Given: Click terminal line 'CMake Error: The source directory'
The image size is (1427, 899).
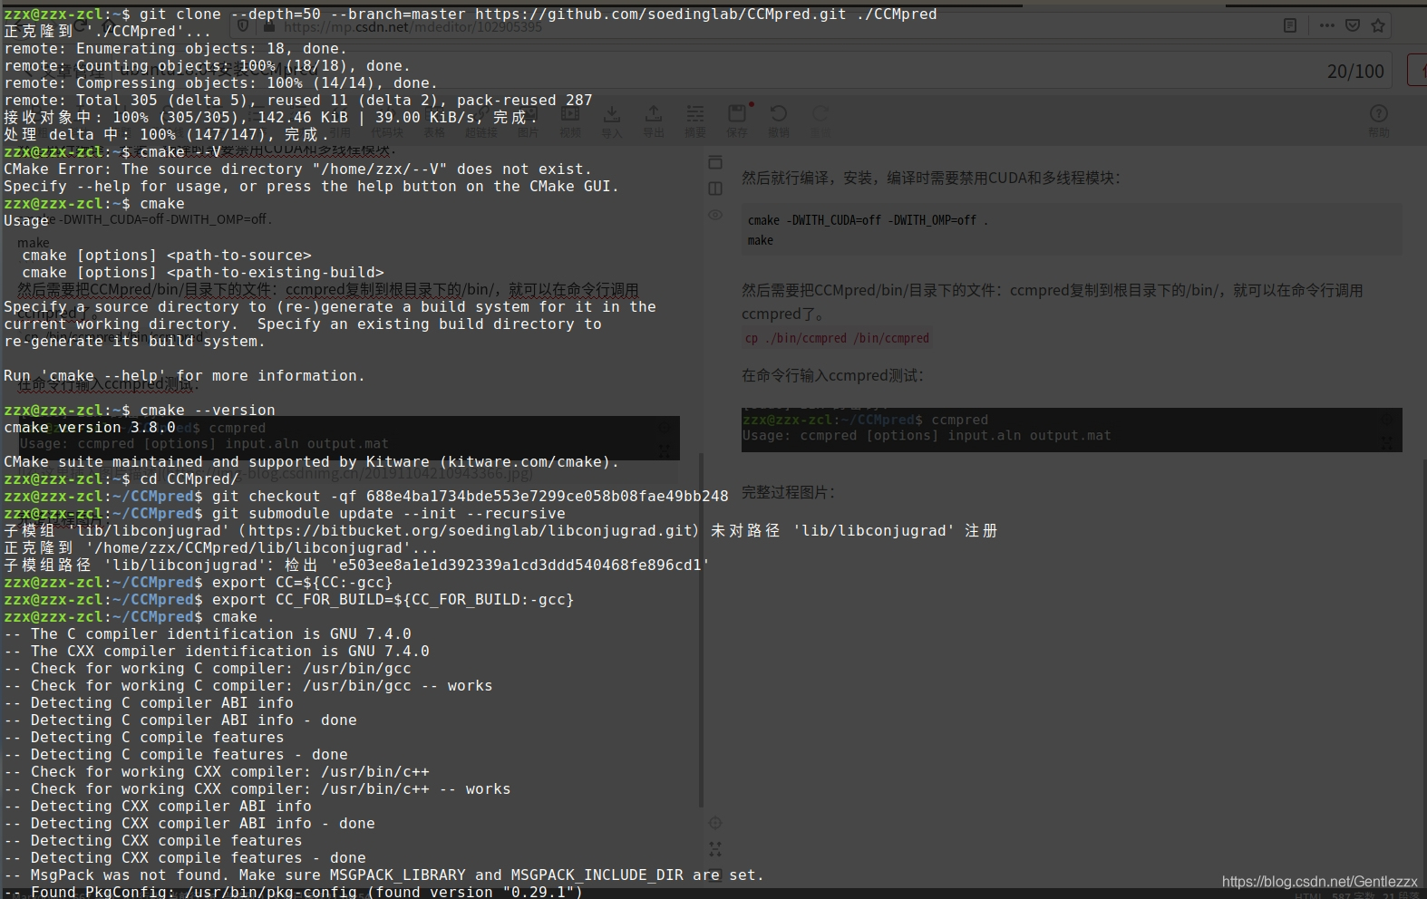Looking at the screenshot, I should click(298, 169).
